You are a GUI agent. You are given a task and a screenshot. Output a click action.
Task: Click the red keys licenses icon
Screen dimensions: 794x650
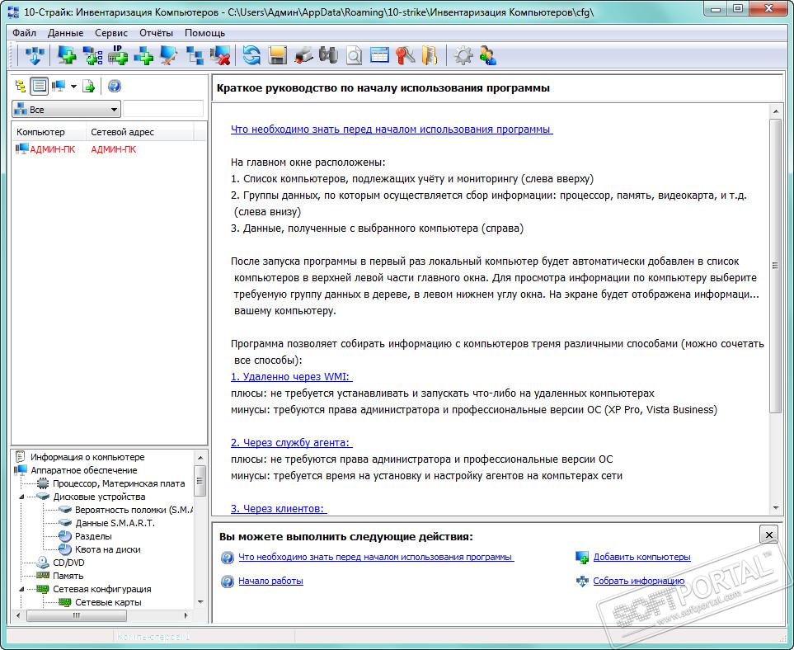[x=405, y=55]
